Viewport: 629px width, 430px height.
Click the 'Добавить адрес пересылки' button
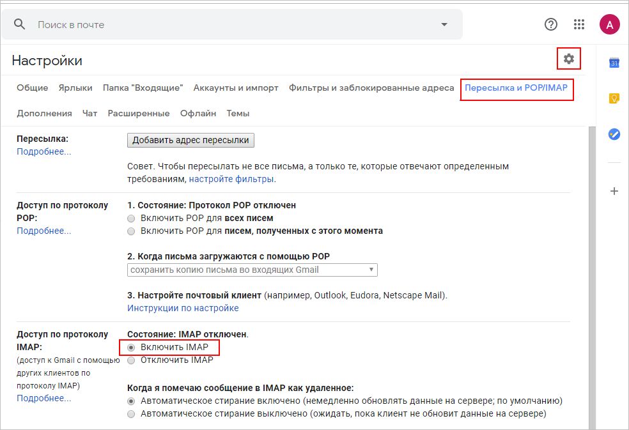tap(190, 140)
